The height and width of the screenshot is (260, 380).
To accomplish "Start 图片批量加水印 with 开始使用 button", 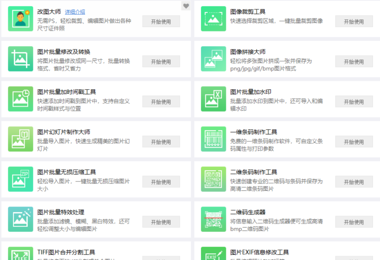I will (354, 102).
